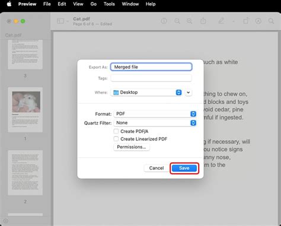The image size is (281, 226).
Task: Click the Zoom In magnifier icon
Action: (x=189, y=21)
